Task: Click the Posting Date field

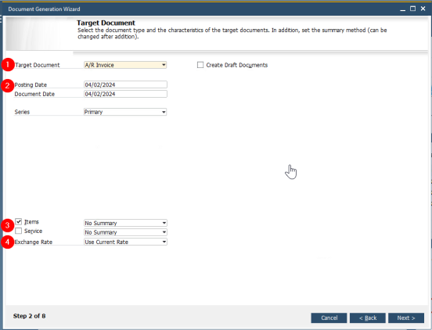Action: [x=125, y=84]
